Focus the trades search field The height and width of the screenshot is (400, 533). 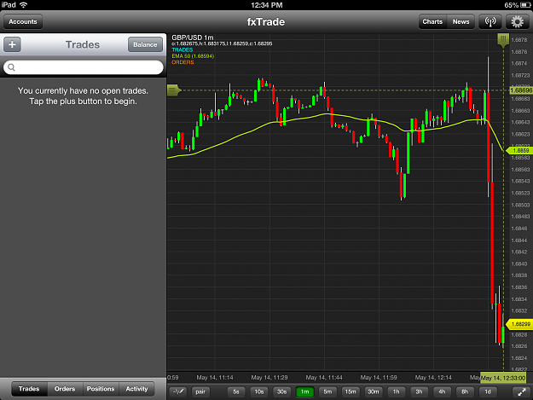click(x=84, y=67)
